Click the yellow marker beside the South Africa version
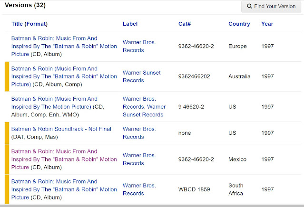Viewport: 304px width, 207px height. tap(7, 189)
